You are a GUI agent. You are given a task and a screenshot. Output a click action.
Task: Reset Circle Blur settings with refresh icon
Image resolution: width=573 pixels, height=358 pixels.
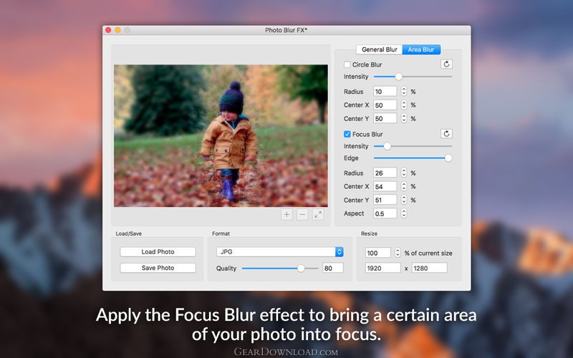click(x=446, y=64)
